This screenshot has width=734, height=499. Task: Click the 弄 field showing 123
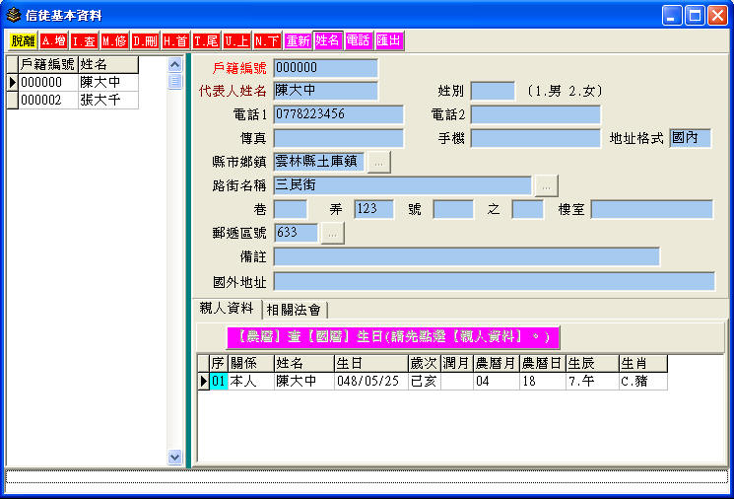tap(374, 209)
